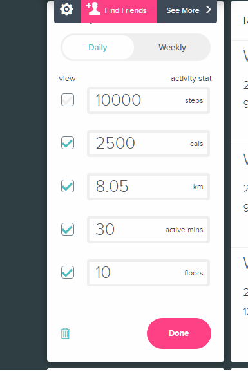This screenshot has width=248, height=372.
Task: Click the 10 floors goal field
Action: pyautogui.click(x=148, y=273)
